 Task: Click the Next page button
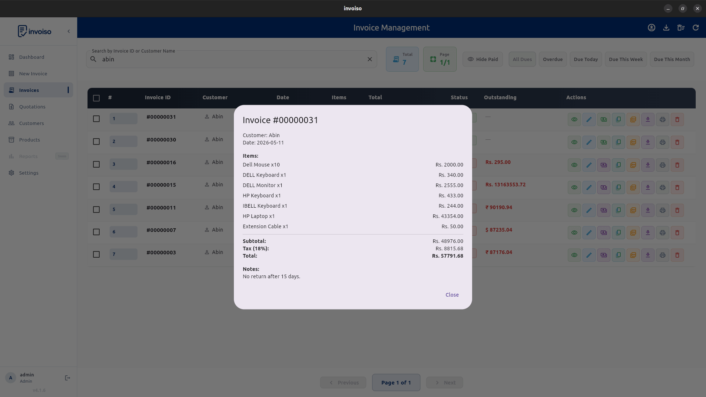point(445,383)
